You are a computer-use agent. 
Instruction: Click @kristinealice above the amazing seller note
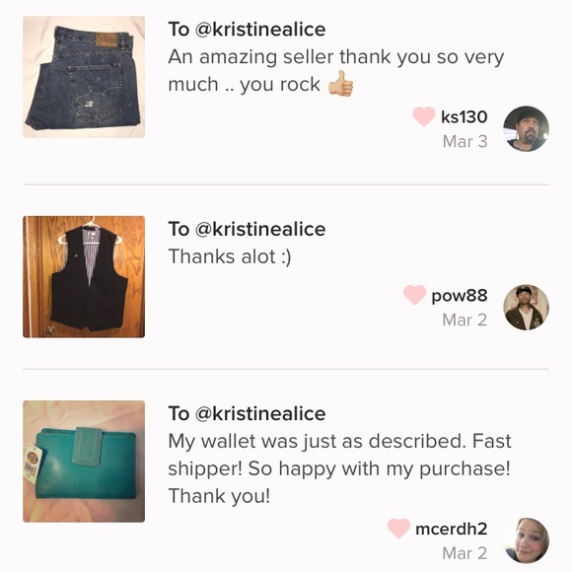260,30
